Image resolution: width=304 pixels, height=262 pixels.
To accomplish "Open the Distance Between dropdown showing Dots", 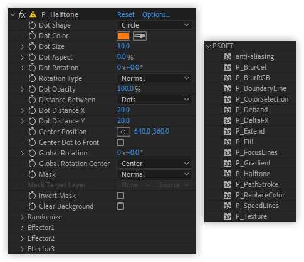I will tap(154, 100).
